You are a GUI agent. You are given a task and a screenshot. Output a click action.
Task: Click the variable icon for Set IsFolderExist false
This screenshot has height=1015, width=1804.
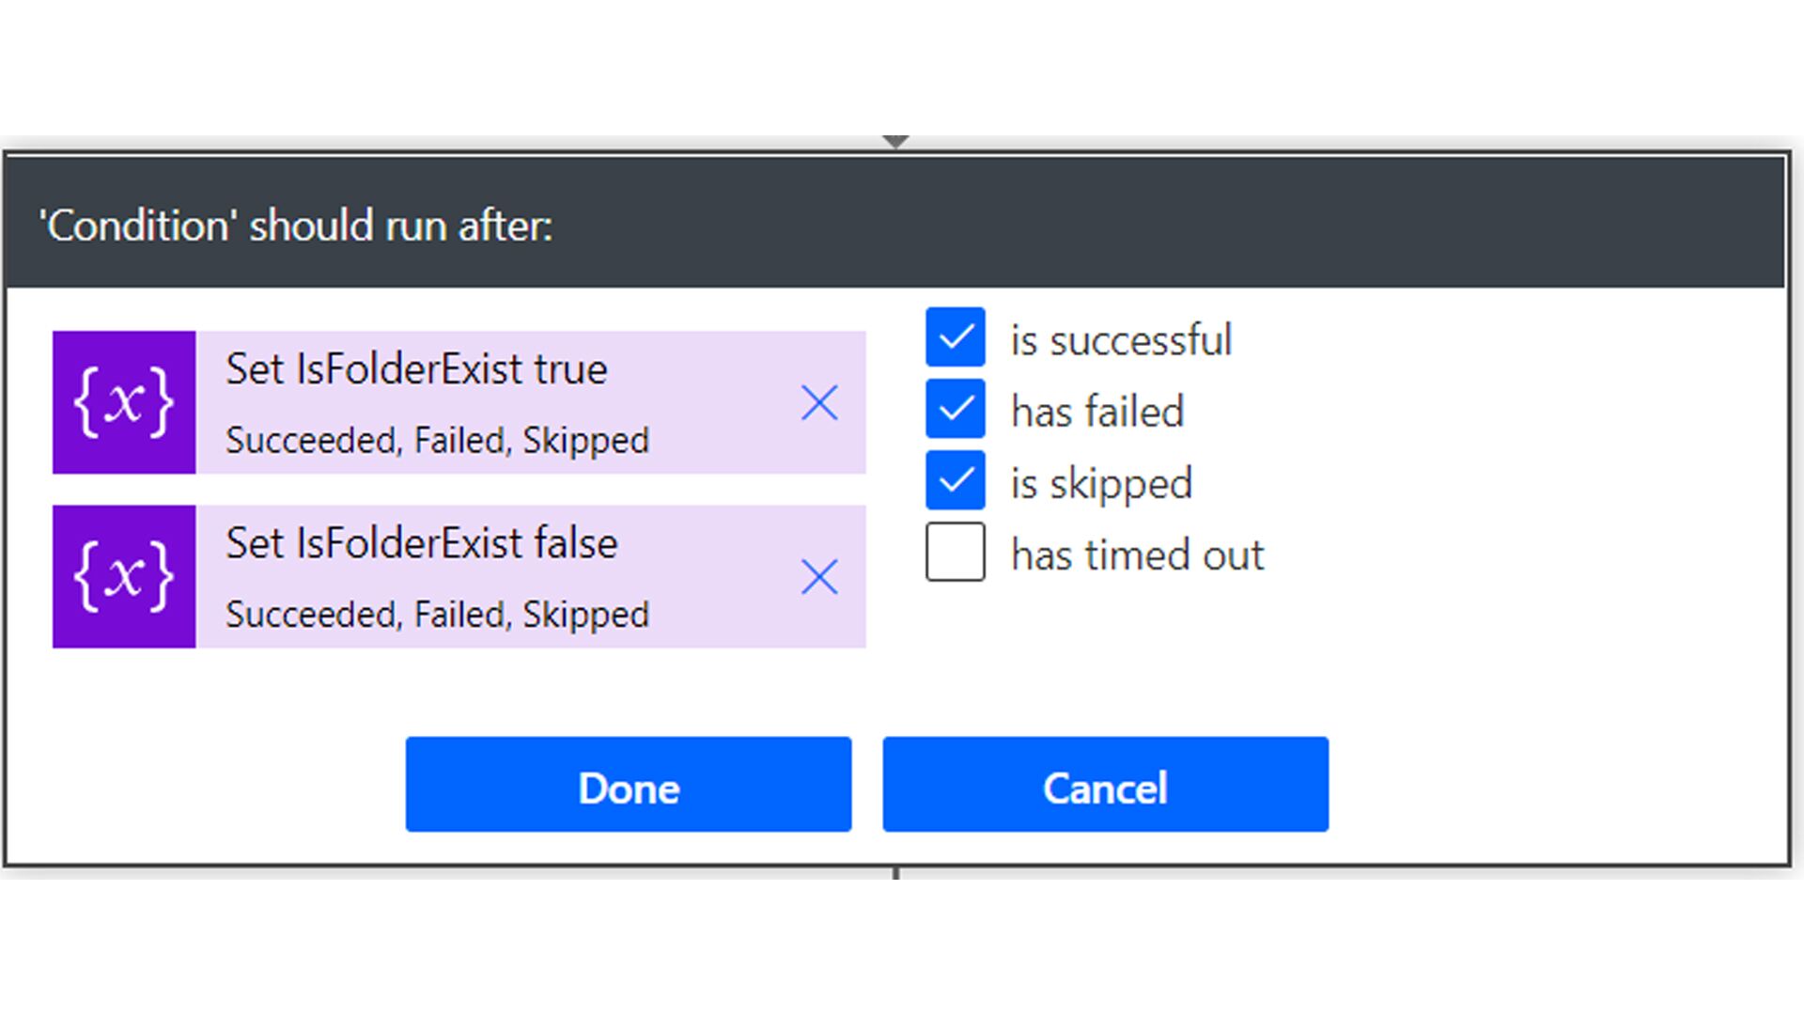124,576
